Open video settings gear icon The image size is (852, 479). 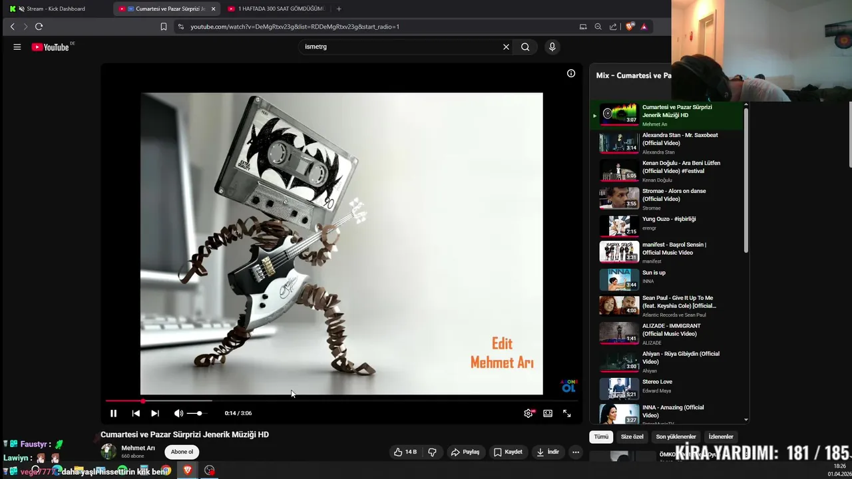click(529, 413)
